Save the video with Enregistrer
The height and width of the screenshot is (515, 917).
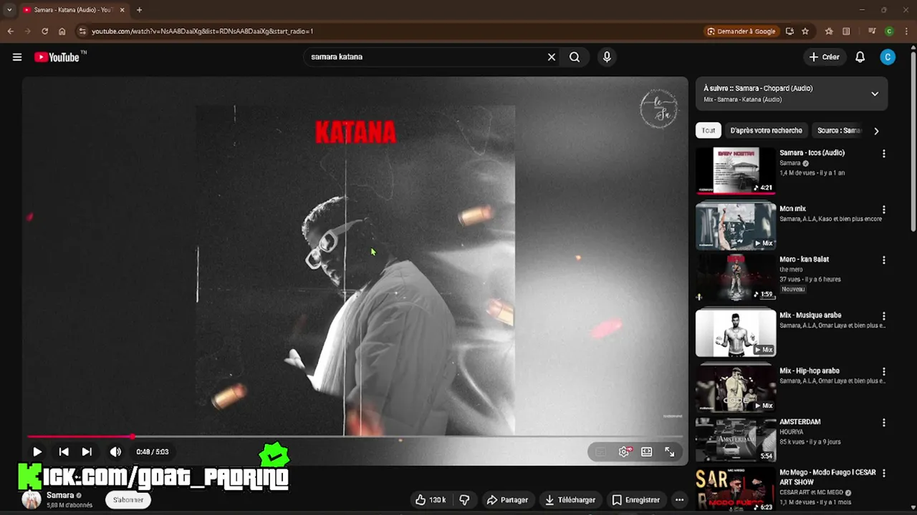point(636,500)
